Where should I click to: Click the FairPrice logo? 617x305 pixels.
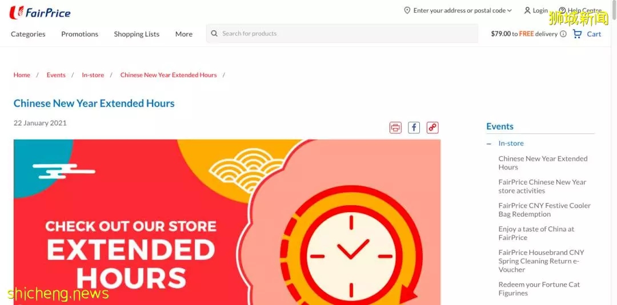pyautogui.click(x=40, y=13)
